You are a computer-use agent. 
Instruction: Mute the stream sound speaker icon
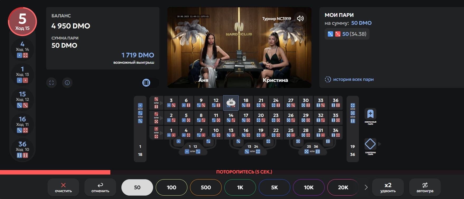pyautogui.click(x=300, y=18)
